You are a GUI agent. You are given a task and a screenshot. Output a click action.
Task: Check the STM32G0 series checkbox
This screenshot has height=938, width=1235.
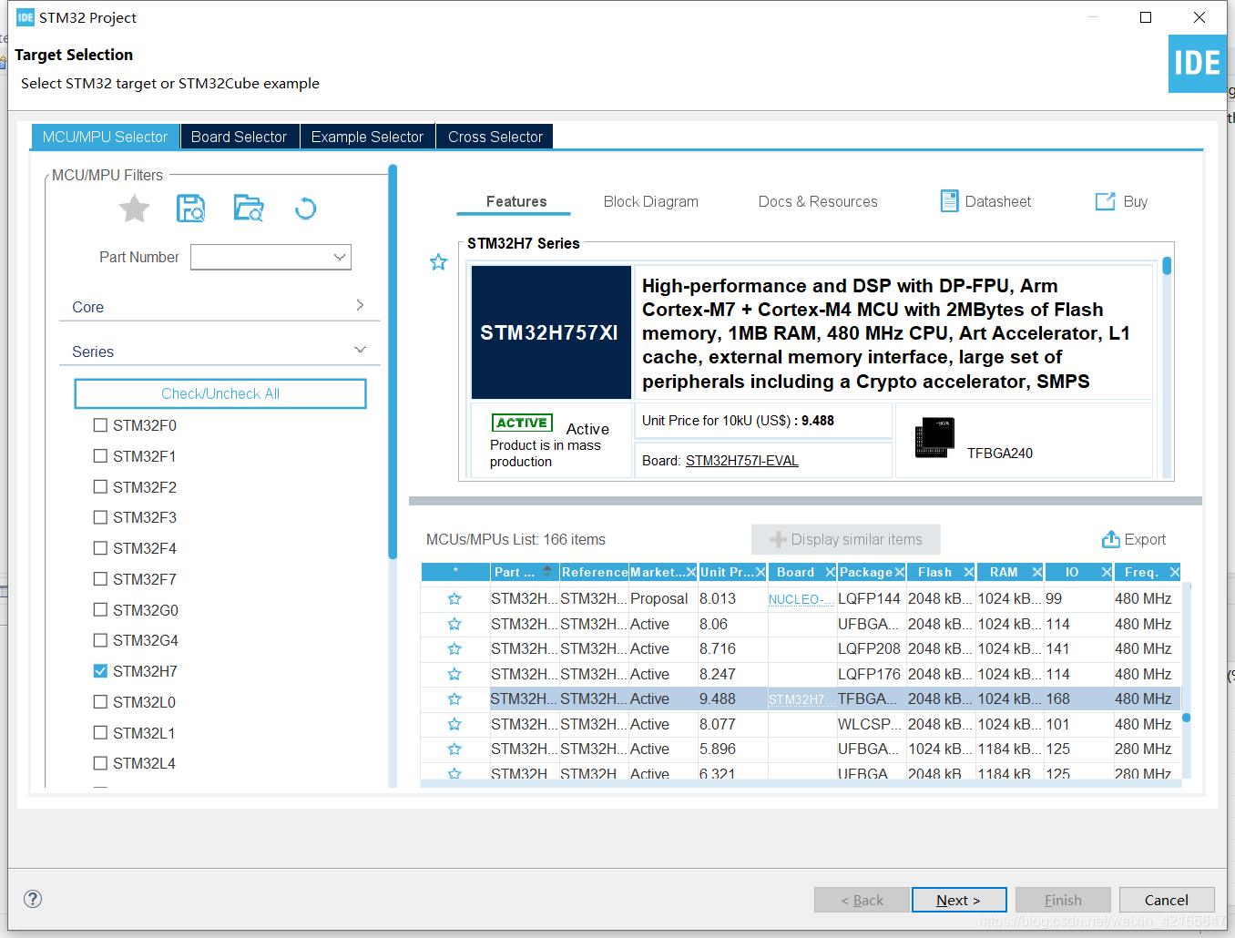tap(100, 609)
